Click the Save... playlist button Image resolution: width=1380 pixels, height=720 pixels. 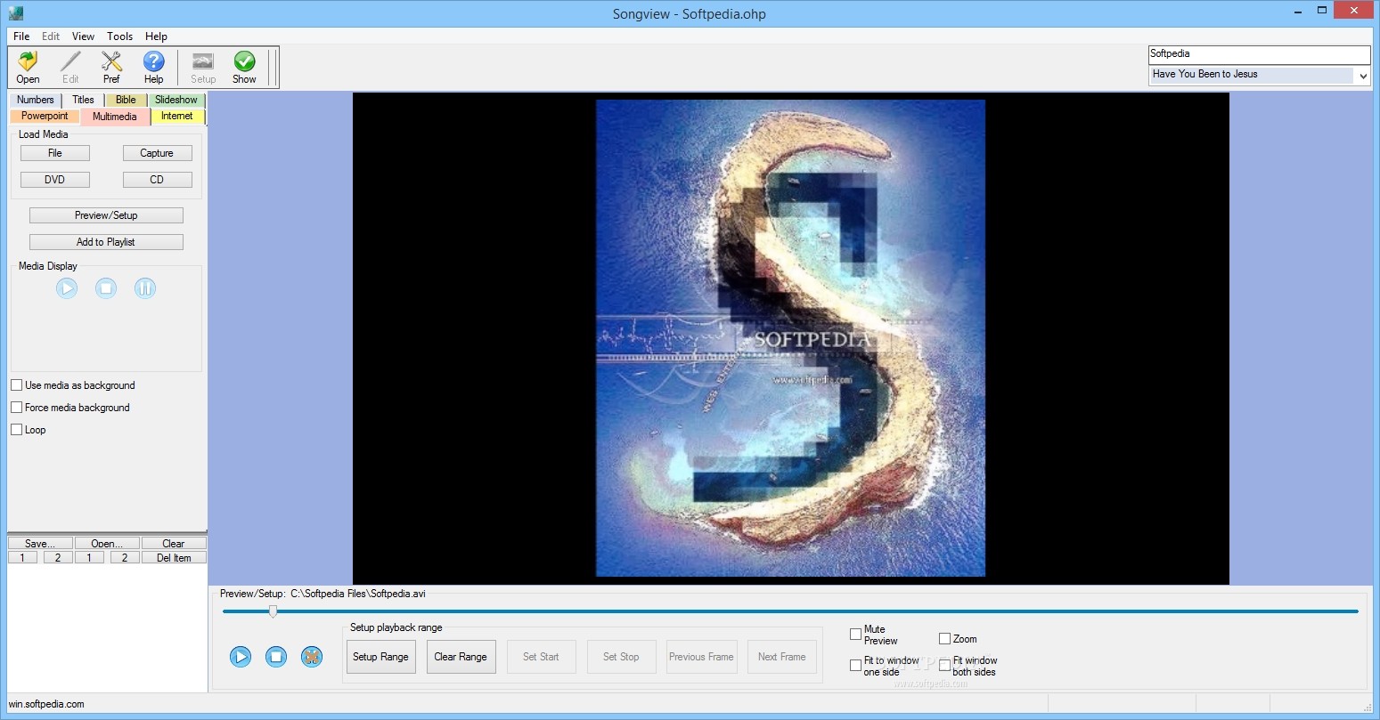pos(40,543)
